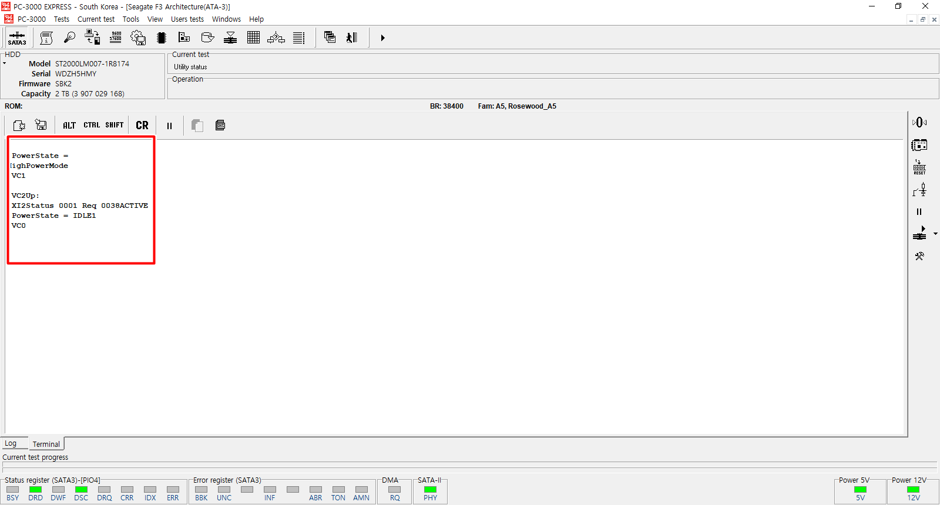
Task: Open the disk cylinder check icon
Action: click(x=207, y=38)
